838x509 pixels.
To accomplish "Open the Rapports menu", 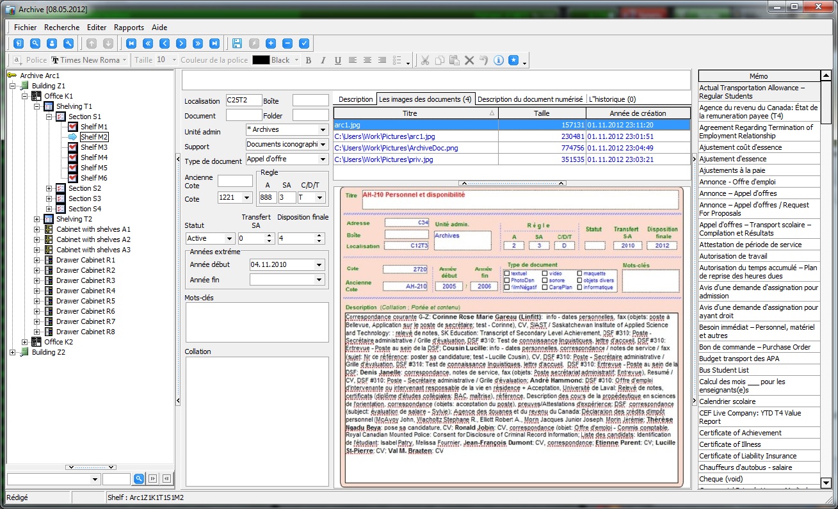I will [129, 28].
